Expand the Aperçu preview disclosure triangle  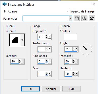click(x=5, y=11)
